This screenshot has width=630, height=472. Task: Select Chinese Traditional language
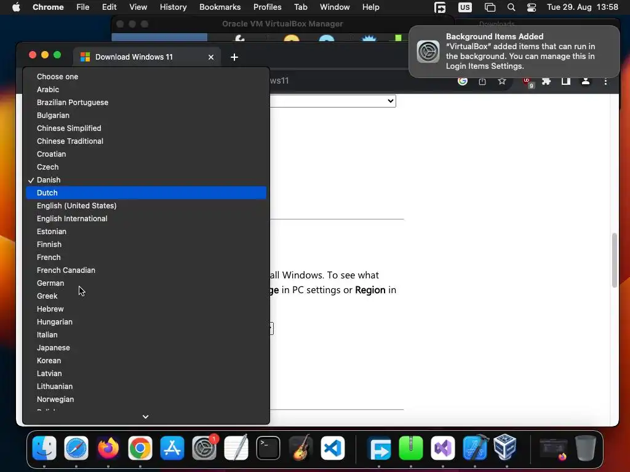point(146,141)
